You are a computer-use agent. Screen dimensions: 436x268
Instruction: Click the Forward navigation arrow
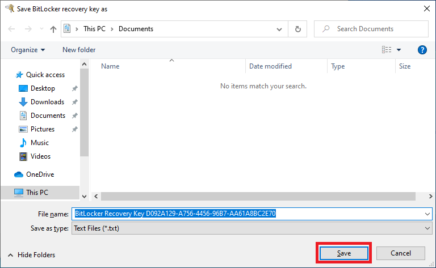pyautogui.click(x=28, y=29)
